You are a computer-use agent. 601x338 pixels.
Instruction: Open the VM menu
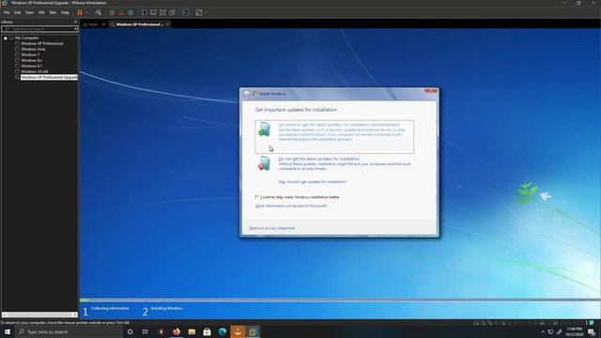coord(41,12)
